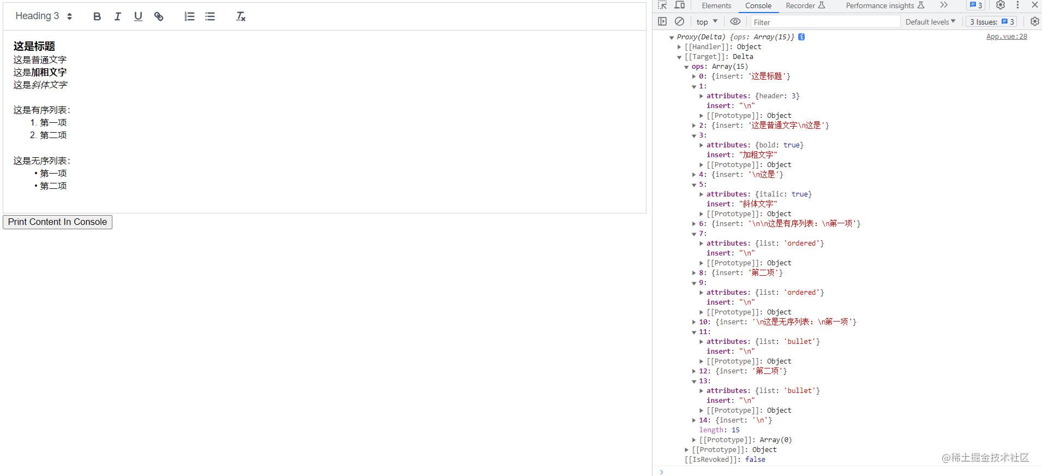This screenshot has height=476, width=1042.
Task: Open console settings gear icon
Action: [1034, 22]
